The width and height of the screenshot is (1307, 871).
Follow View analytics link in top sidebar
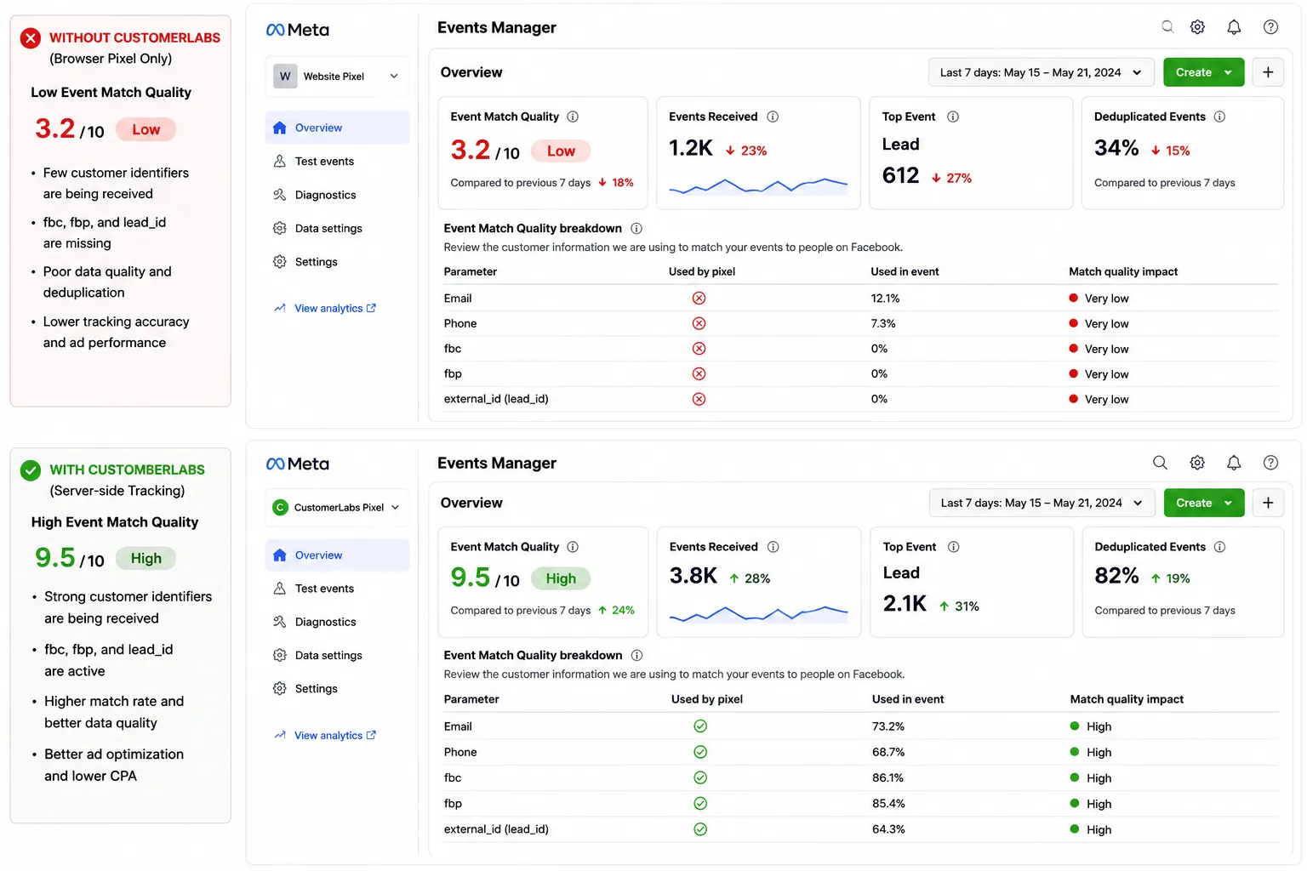coord(325,308)
